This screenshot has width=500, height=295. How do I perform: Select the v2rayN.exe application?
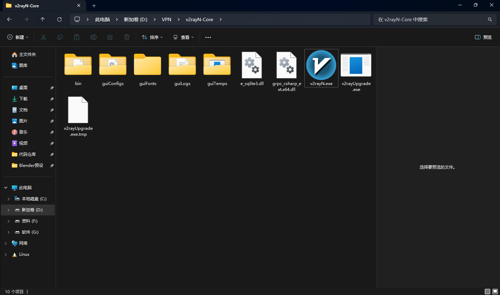pyautogui.click(x=321, y=68)
